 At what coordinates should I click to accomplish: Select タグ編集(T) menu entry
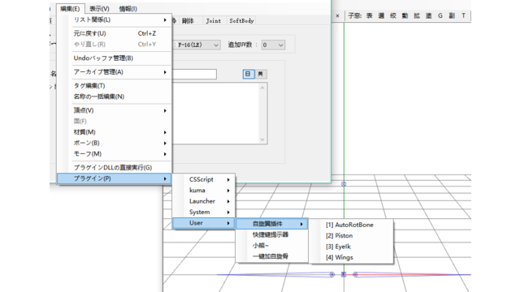click(x=115, y=86)
